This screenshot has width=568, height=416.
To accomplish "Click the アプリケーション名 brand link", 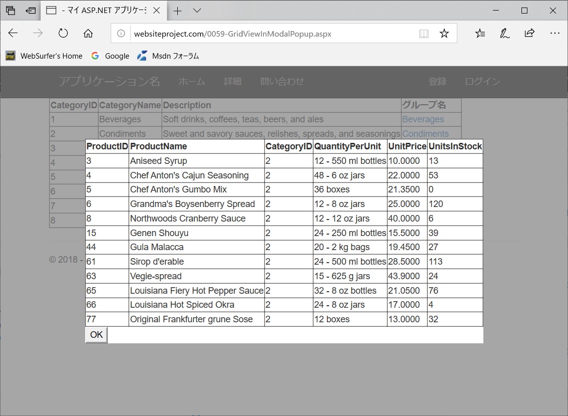I will tap(109, 81).
